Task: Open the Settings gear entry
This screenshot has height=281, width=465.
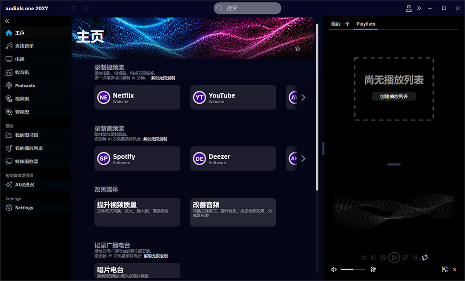Action: [x=35, y=207]
